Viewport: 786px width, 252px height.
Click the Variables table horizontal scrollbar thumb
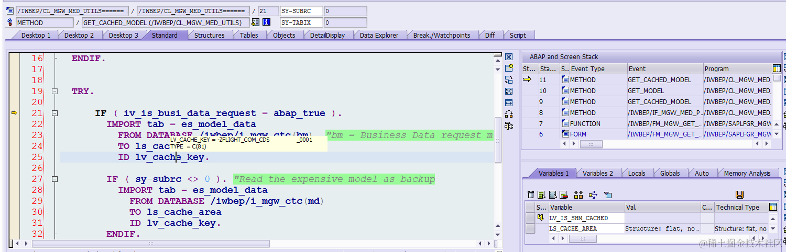[x=583, y=238]
